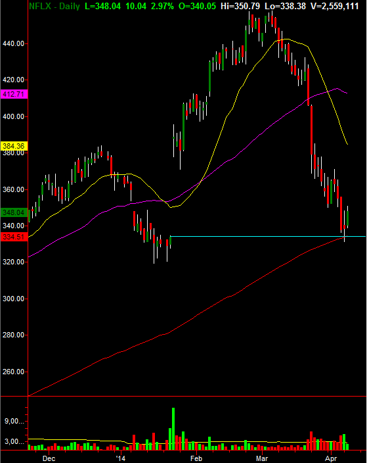Select the Dec date axis label
Screen dimensions: 367x463
(x=49, y=458)
